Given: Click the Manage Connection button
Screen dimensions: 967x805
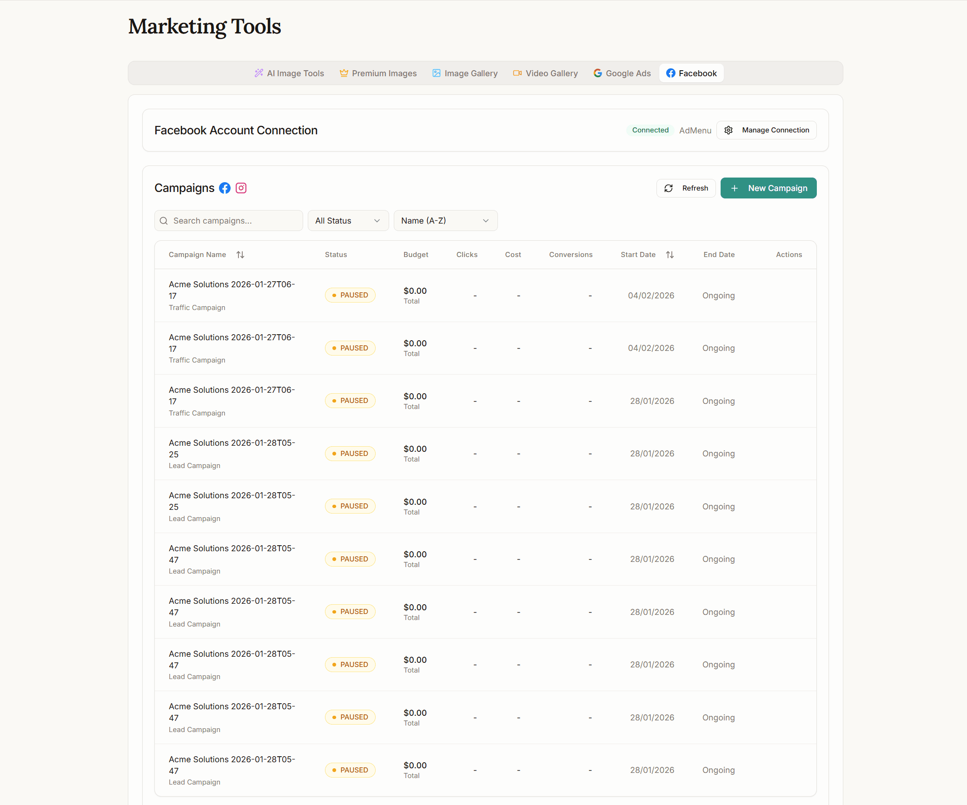Looking at the screenshot, I should pyautogui.click(x=767, y=130).
